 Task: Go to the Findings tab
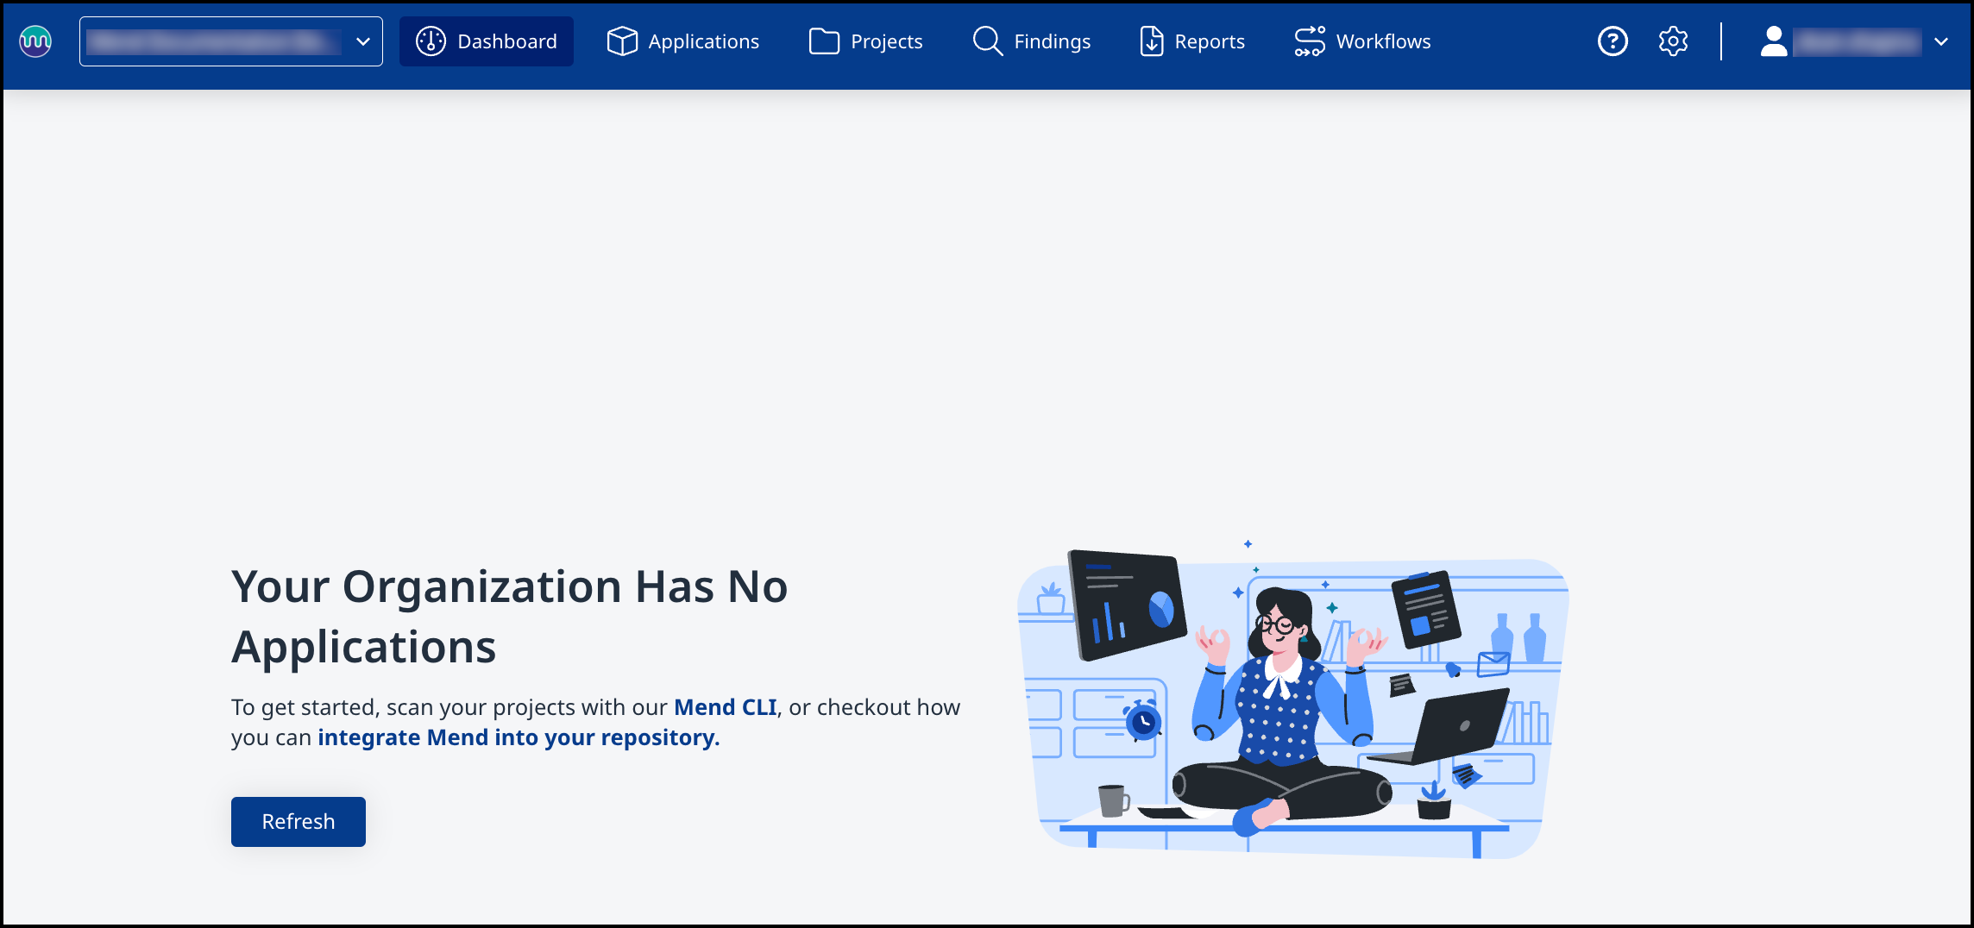coord(1052,41)
